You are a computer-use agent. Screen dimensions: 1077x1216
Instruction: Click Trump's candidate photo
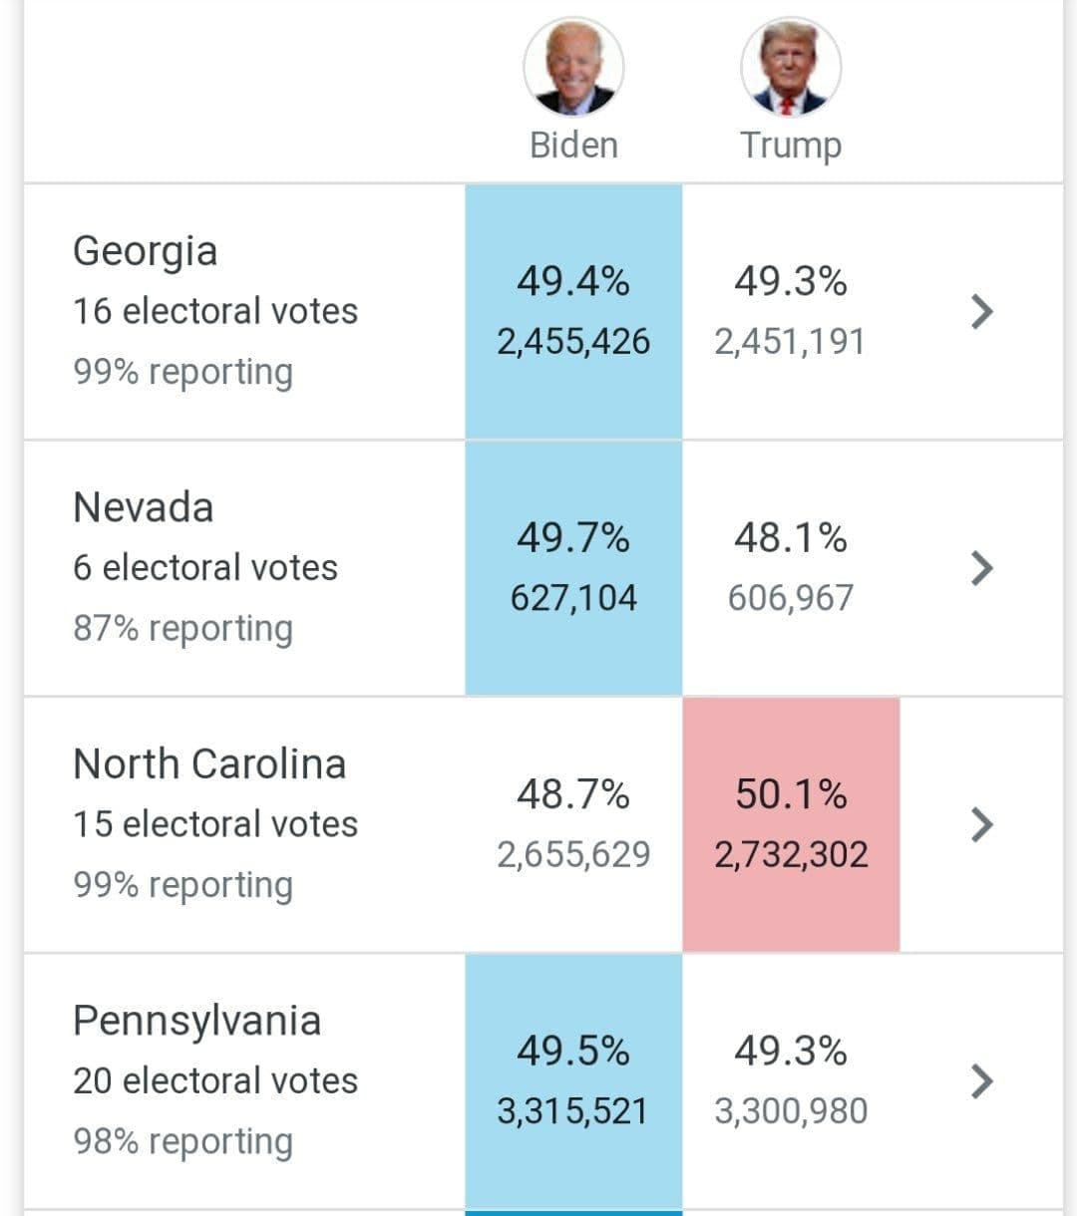click(791, 67)
